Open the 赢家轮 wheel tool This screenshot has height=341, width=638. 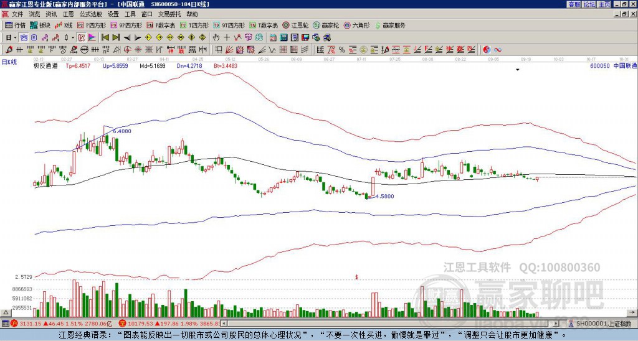pos(326,25)
